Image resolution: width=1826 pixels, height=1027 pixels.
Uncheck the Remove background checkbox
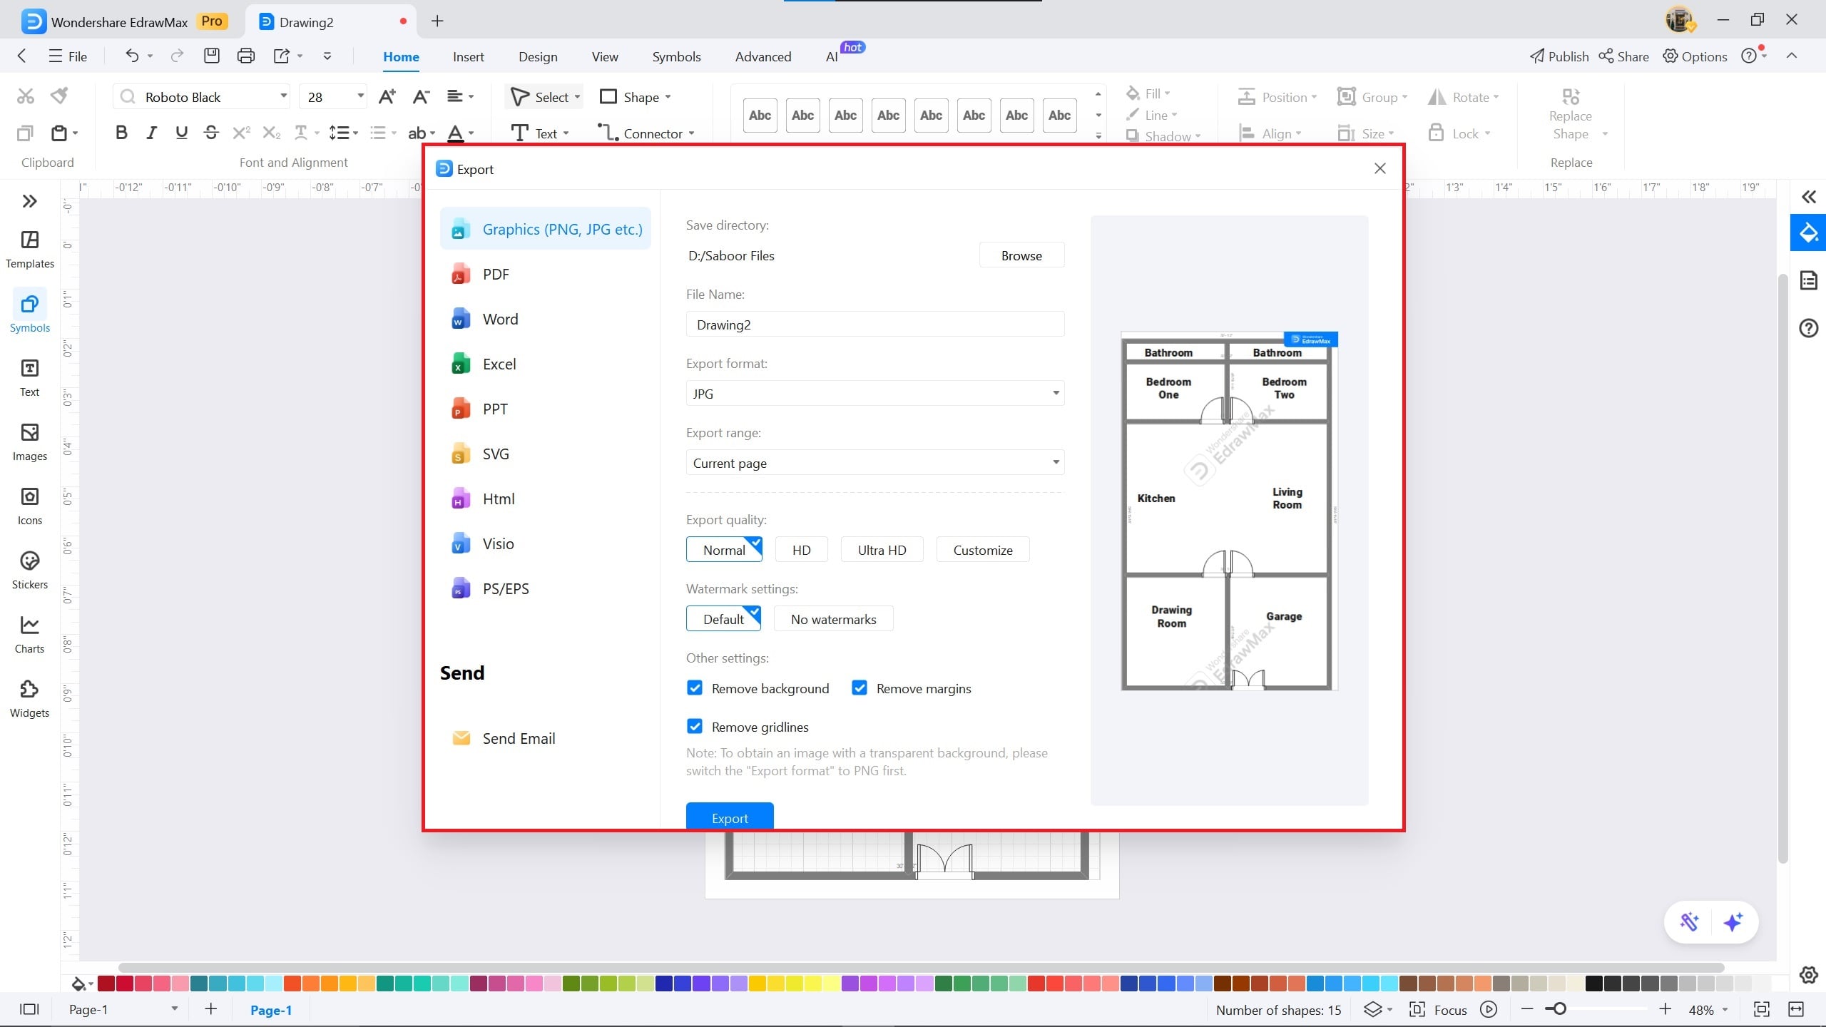(x=695, y=688)
